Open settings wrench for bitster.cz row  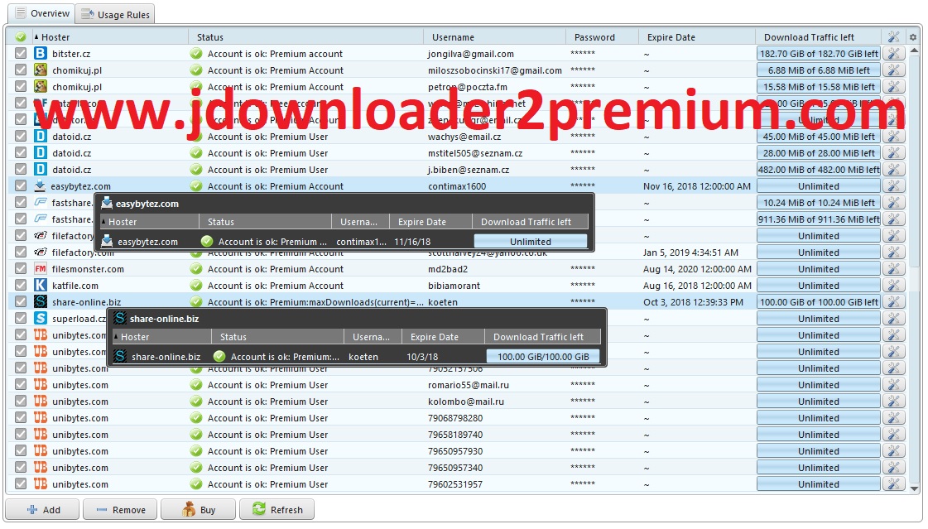pos(894,53)
